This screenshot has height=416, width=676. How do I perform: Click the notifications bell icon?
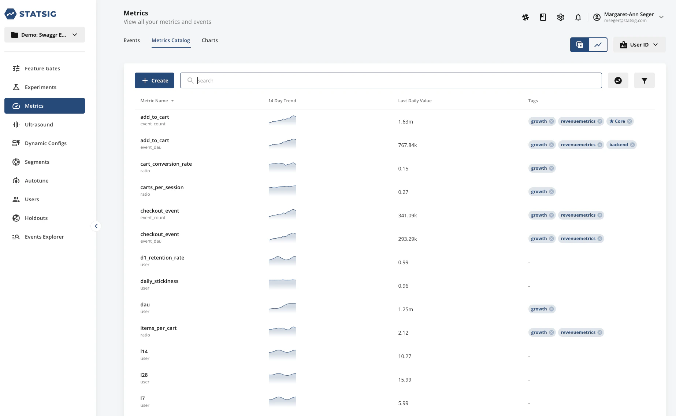[578, 17]
